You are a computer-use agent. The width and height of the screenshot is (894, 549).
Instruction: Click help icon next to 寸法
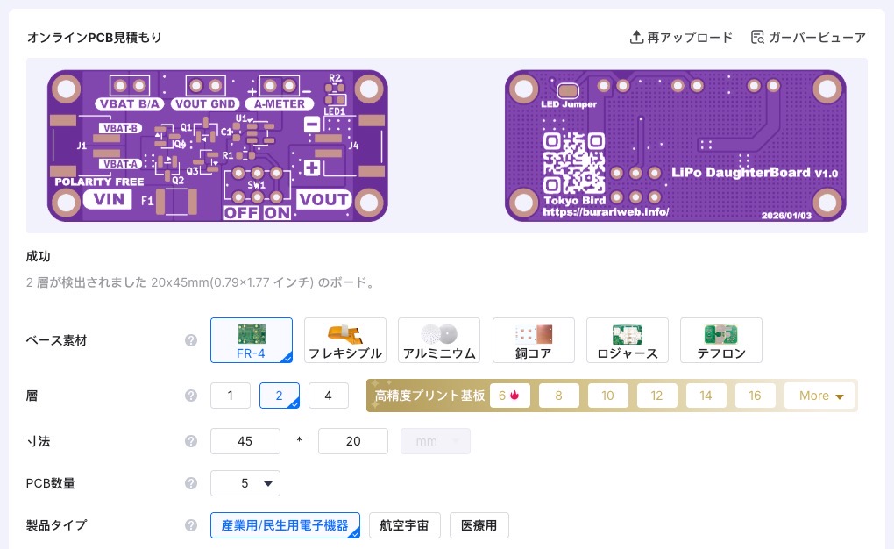pos(191,441)
